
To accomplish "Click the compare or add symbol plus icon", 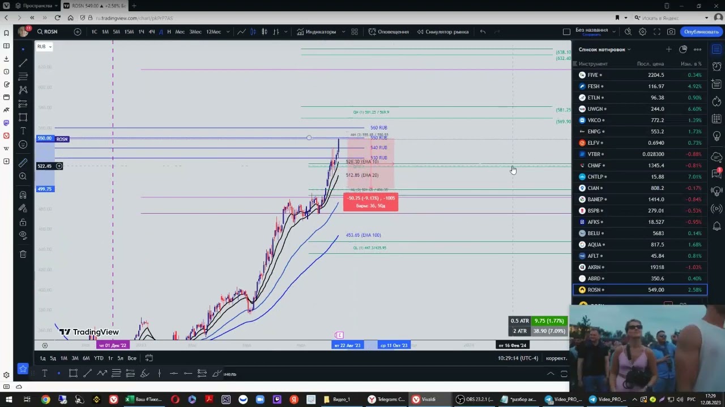I will (x=78, y=32).
